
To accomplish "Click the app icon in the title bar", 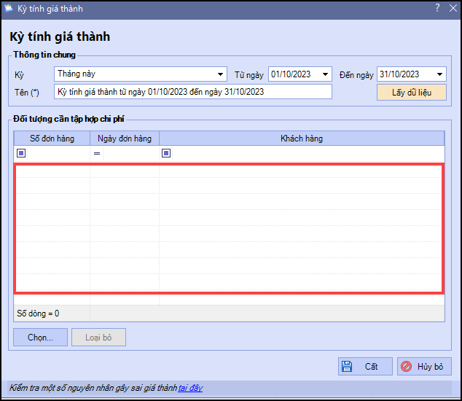I will click(9, 9).
